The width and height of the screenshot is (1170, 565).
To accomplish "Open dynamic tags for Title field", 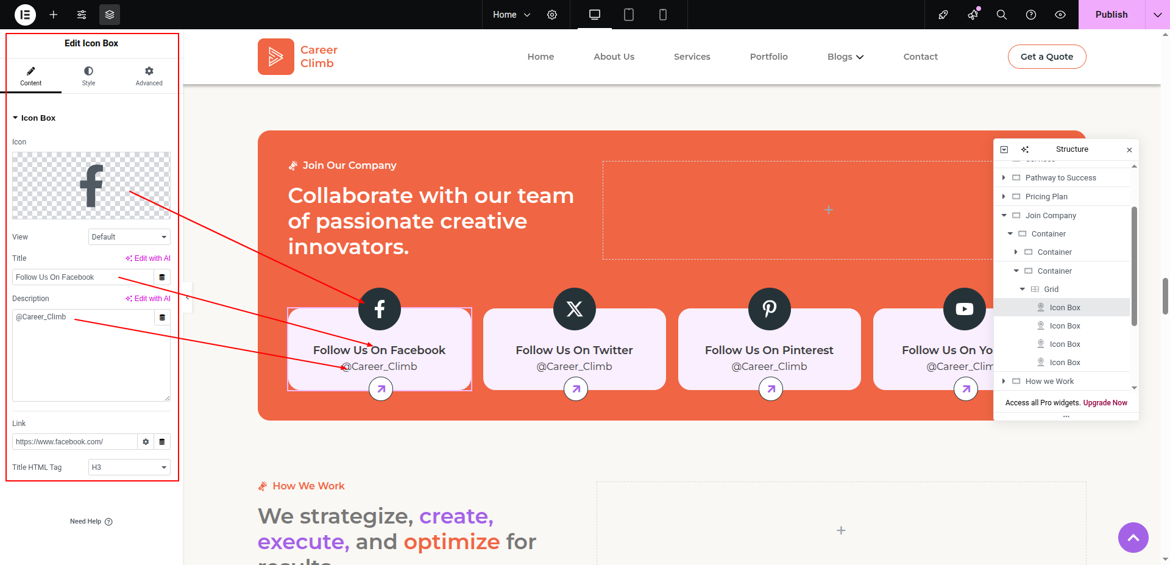I will (x=162, y=277).
